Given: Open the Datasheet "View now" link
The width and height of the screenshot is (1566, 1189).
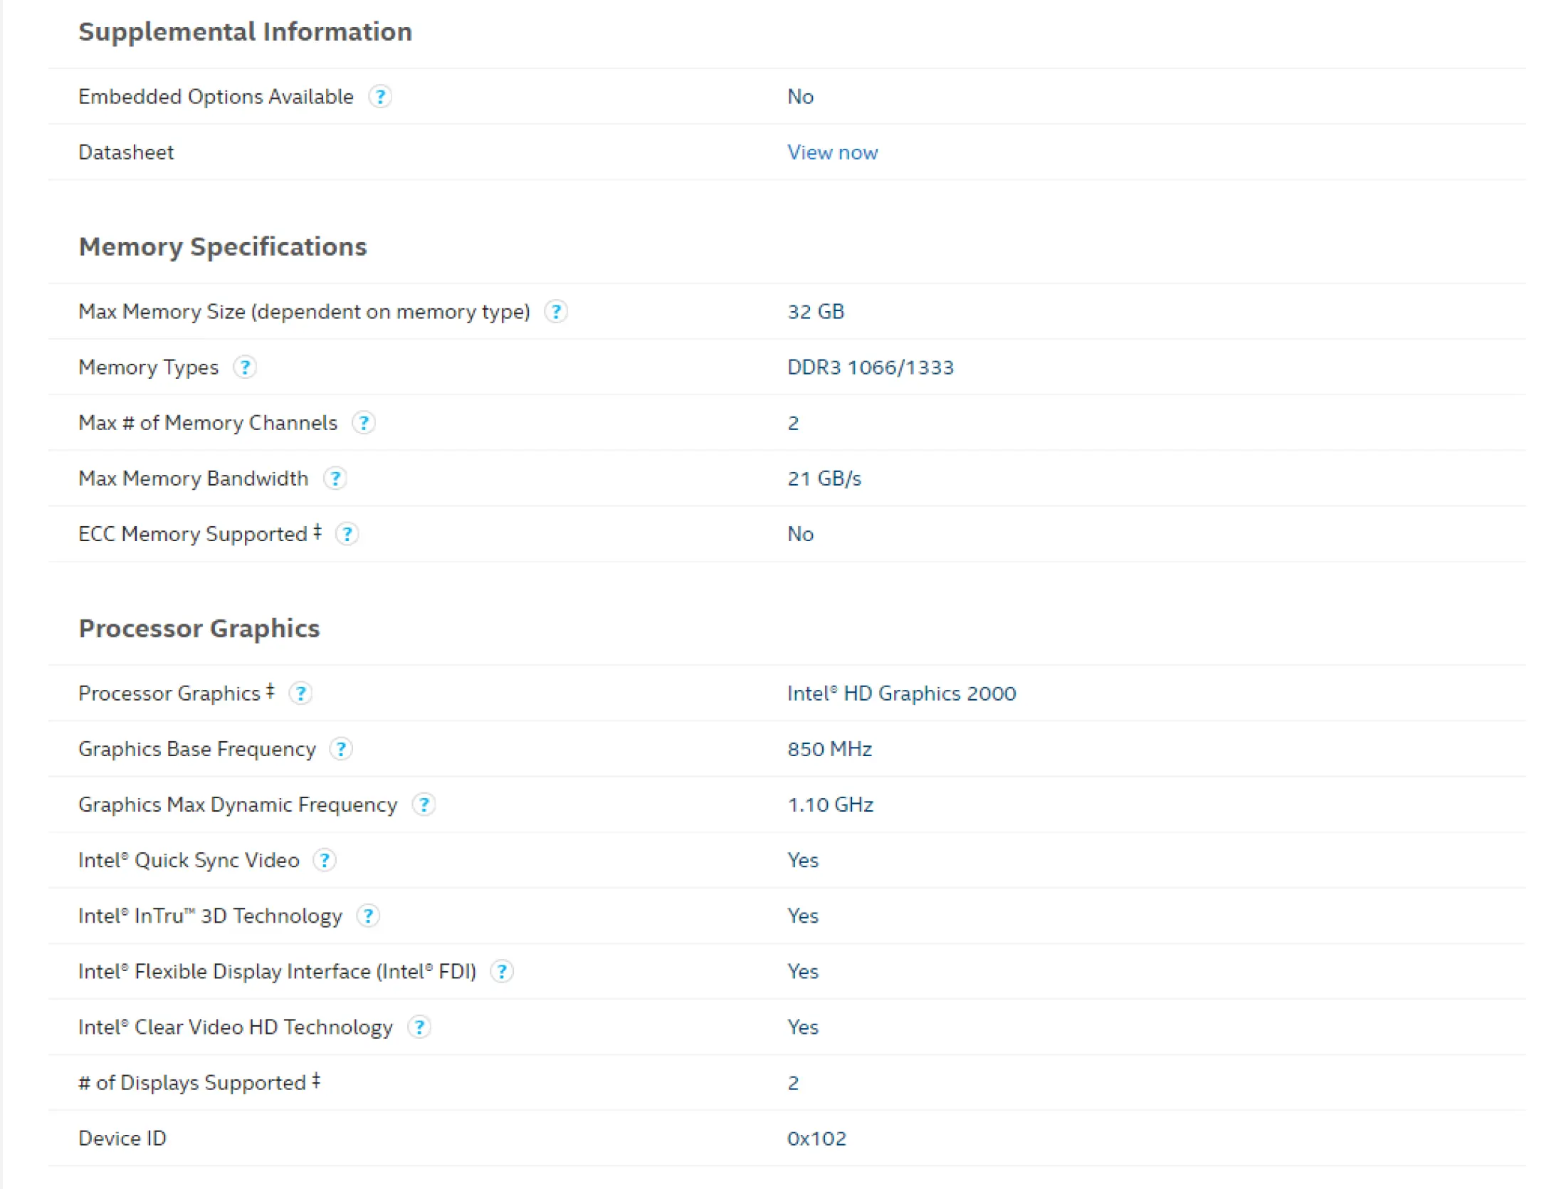Looking at the screenshot, I should [x=832, y=152].
